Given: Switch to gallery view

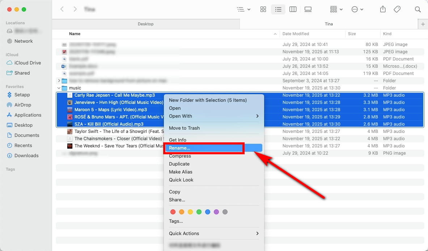Looking at the screenshot, I should coord(308,9).
